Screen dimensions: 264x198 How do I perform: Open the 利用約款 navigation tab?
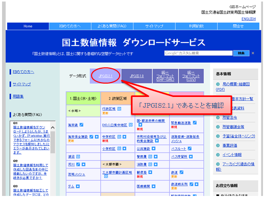[x=196, y=26]
